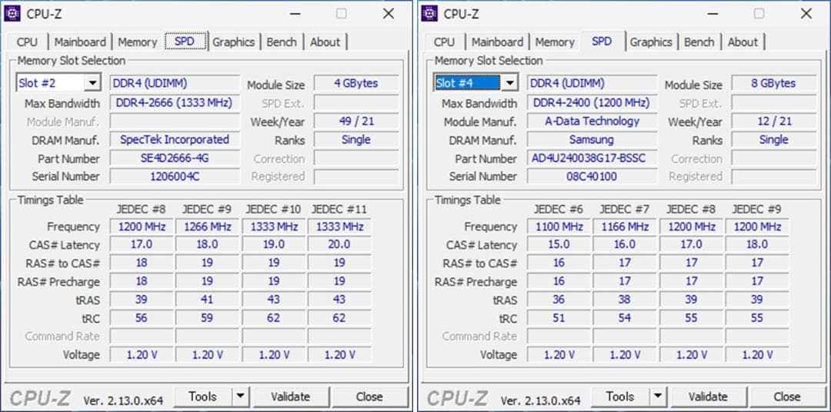Switch to CPU tab in left window
831x412 pixels.
27,42
